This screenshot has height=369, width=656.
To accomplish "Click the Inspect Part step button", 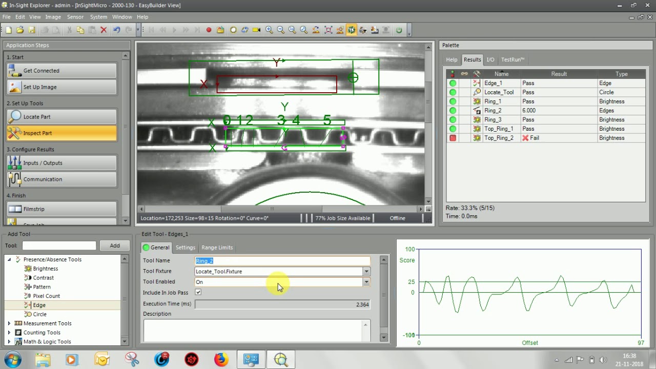I will coord(62,133).
